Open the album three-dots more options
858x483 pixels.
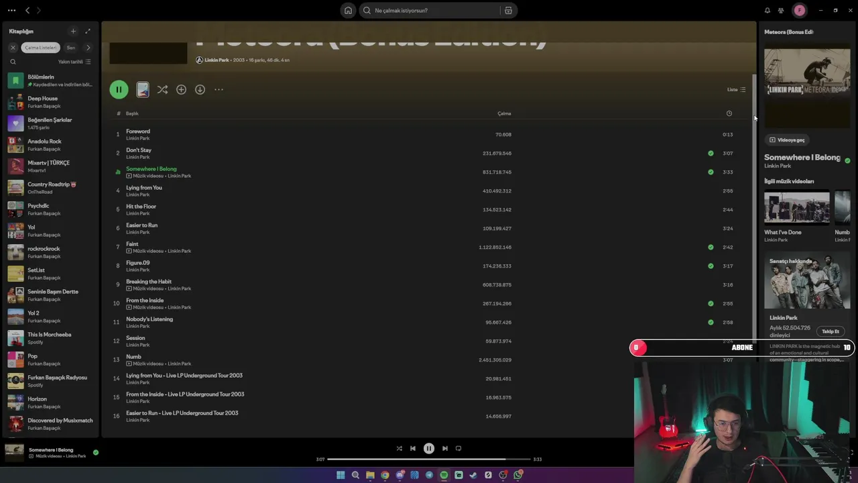click(219, 89)
